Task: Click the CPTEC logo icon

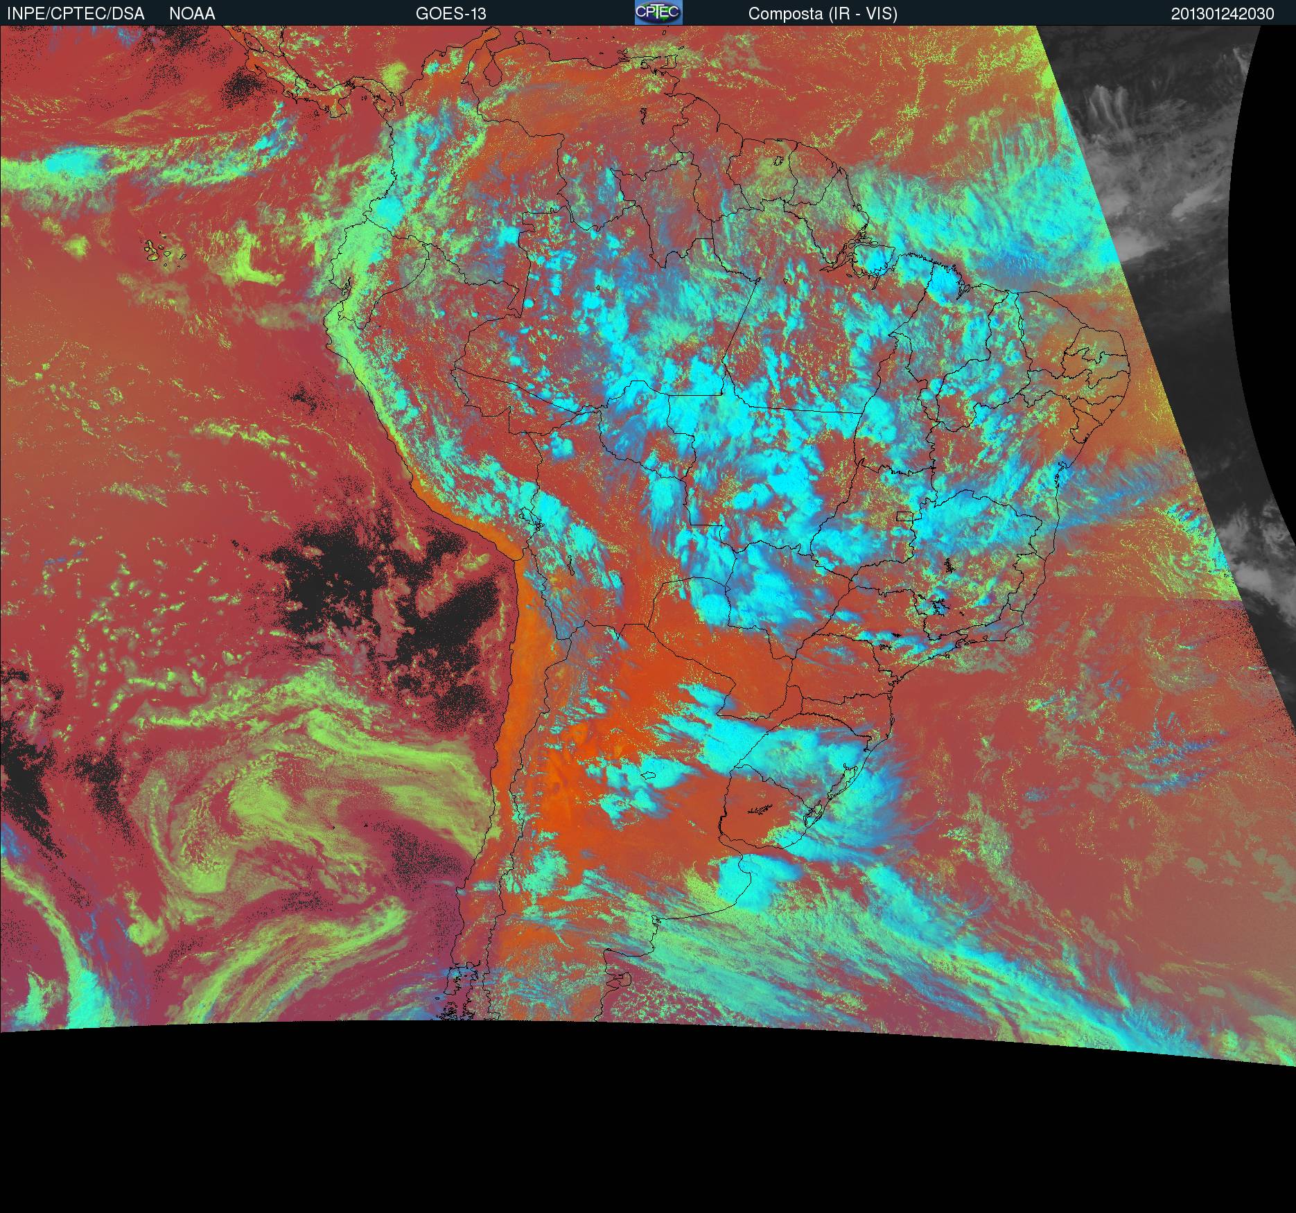Action: [658, 12]
